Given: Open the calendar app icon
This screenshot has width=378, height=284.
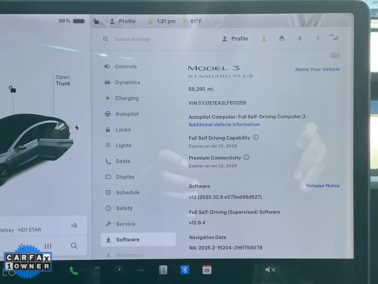Looking at the screenshot, I should (207, 270).
